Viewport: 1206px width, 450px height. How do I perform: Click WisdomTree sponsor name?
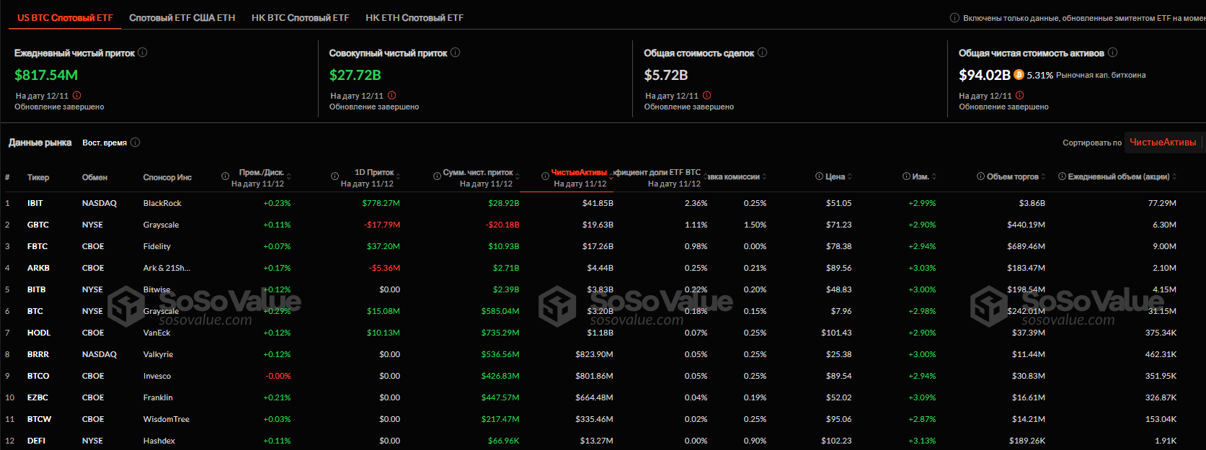(167, 419)
